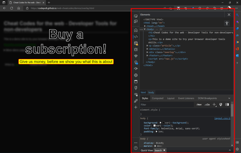Viewport: 241px width, 153px height.
Task: Open the Network tool wifi icon
Action: (x=136, y=56)
